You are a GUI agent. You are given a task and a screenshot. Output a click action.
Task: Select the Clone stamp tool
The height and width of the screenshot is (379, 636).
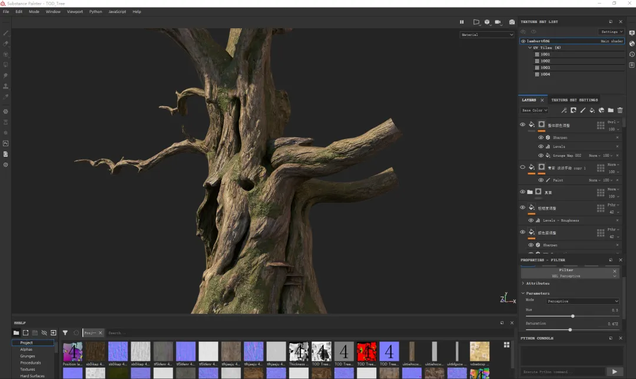[x=6, y=86]
